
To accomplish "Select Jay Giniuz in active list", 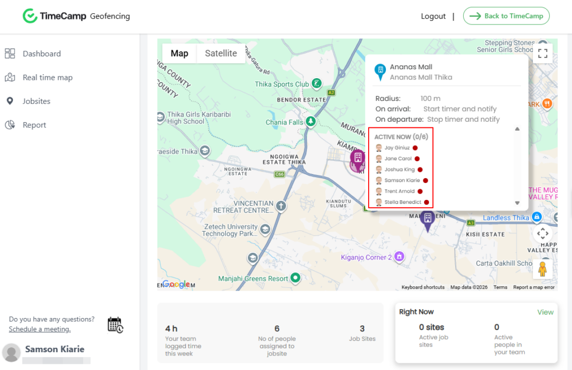I will click(x=397, y=148).
